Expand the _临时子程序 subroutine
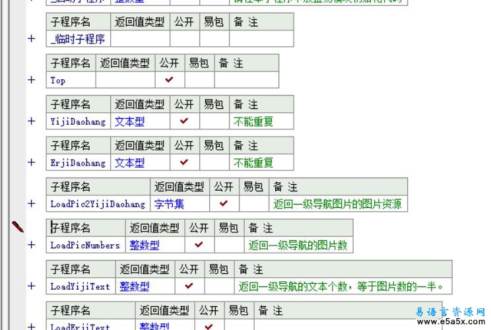Viewport: 491px width, 330px height. [31, 38]
